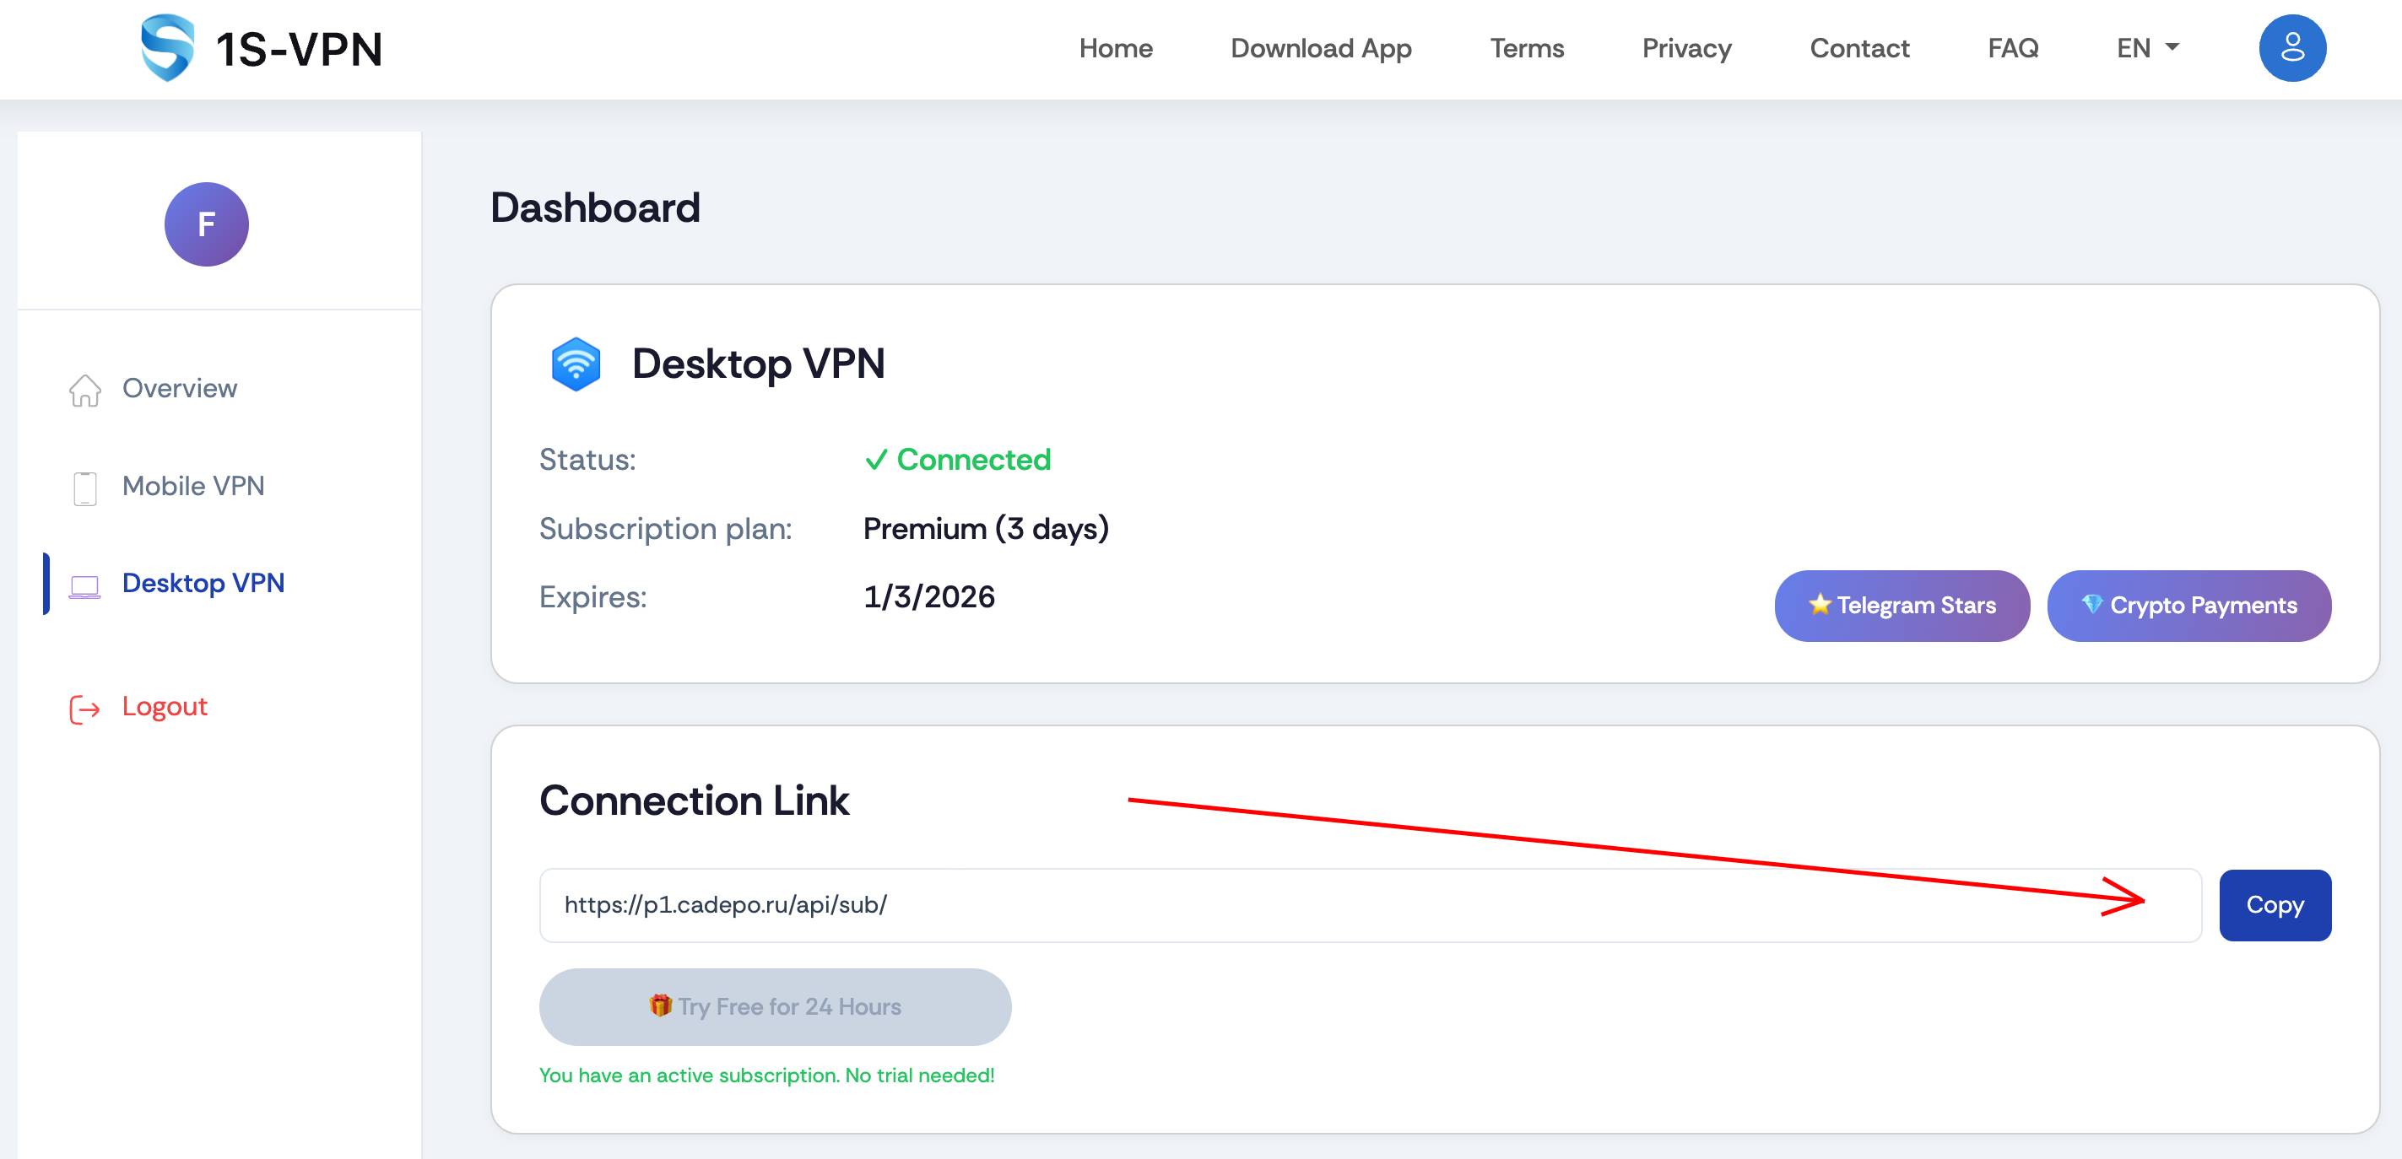
Task: Click the purple F avatar circle
Action: 206,224
